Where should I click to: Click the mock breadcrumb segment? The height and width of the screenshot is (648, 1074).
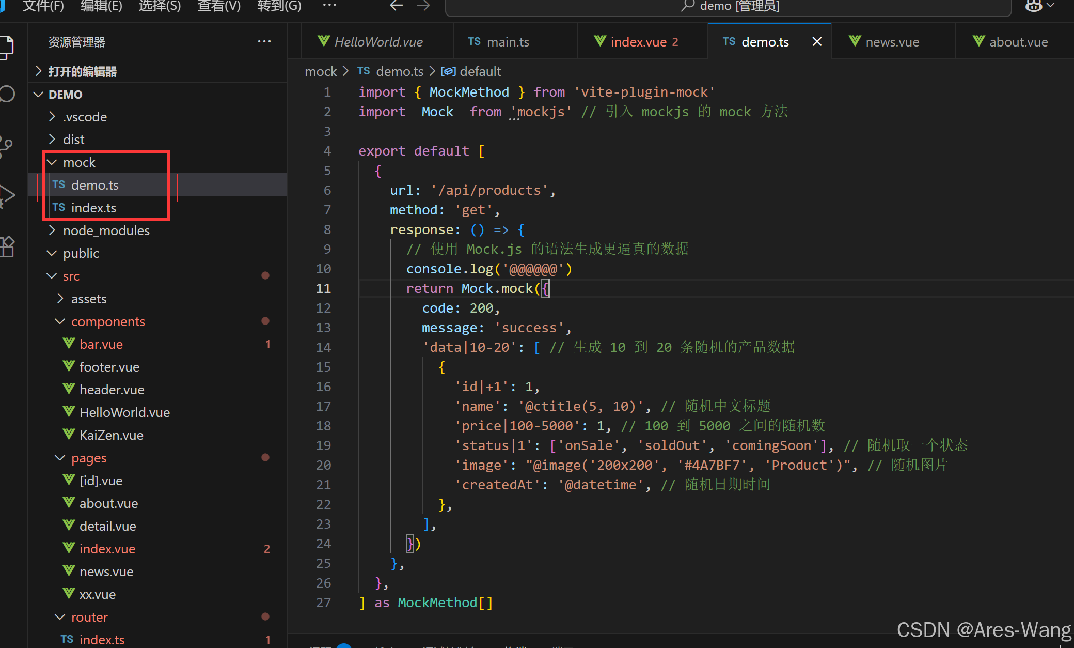pos(321,71)
